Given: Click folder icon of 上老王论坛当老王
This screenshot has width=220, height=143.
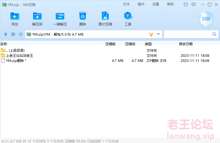Looking at the screenshot, I should tap(3, 55).
